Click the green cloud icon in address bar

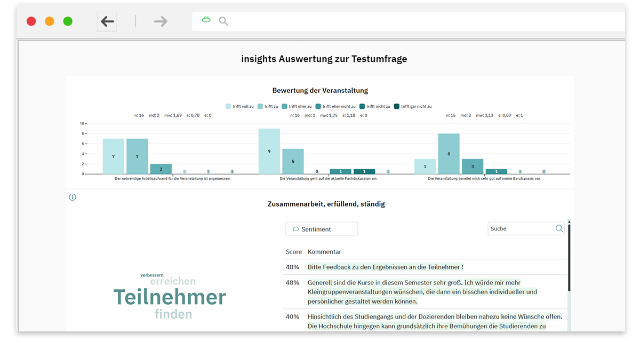[x=206, y=20]
